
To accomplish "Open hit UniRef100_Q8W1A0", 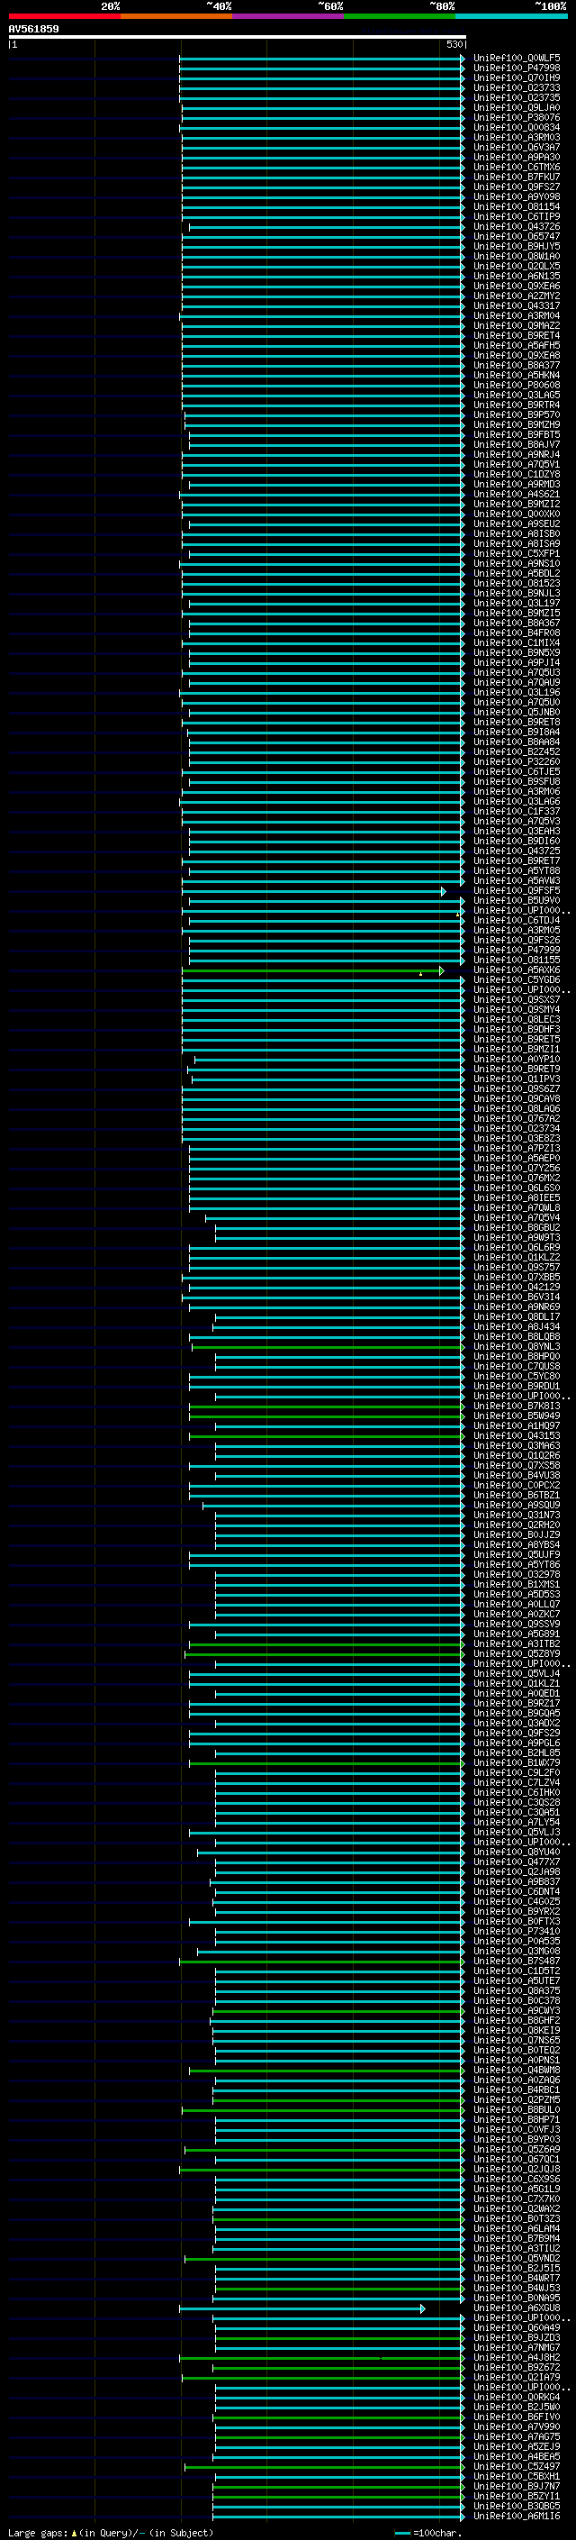I will 517,257.
